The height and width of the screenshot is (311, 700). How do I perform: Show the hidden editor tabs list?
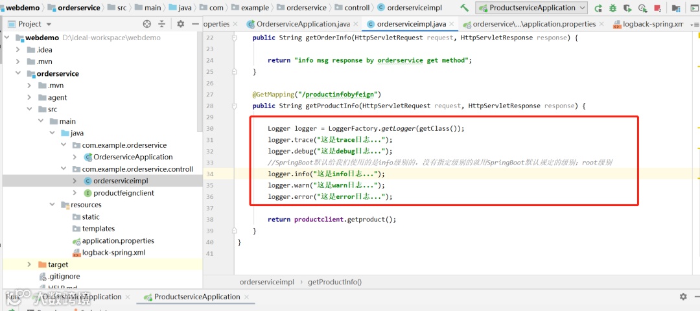coord(694,25)
